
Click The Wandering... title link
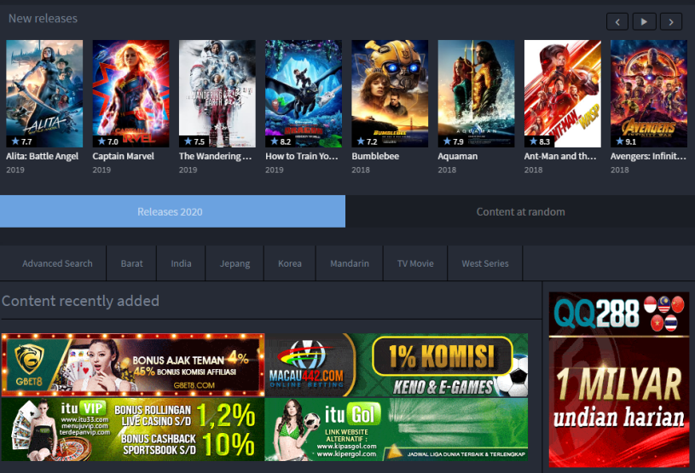(x=216, y=156)
